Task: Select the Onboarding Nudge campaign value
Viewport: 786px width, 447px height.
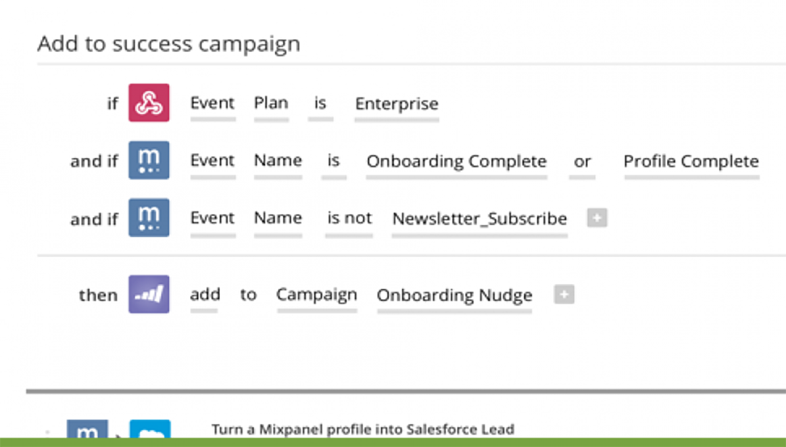Action: [x=454, y=296]
